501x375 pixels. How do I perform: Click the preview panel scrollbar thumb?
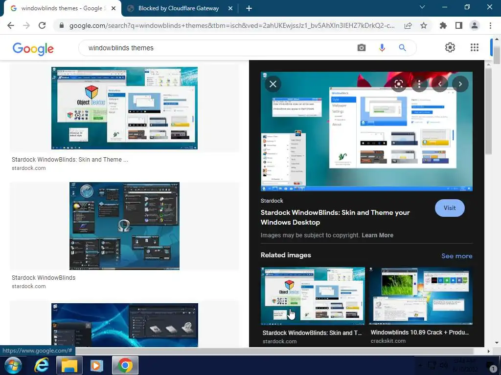point(489,112)
